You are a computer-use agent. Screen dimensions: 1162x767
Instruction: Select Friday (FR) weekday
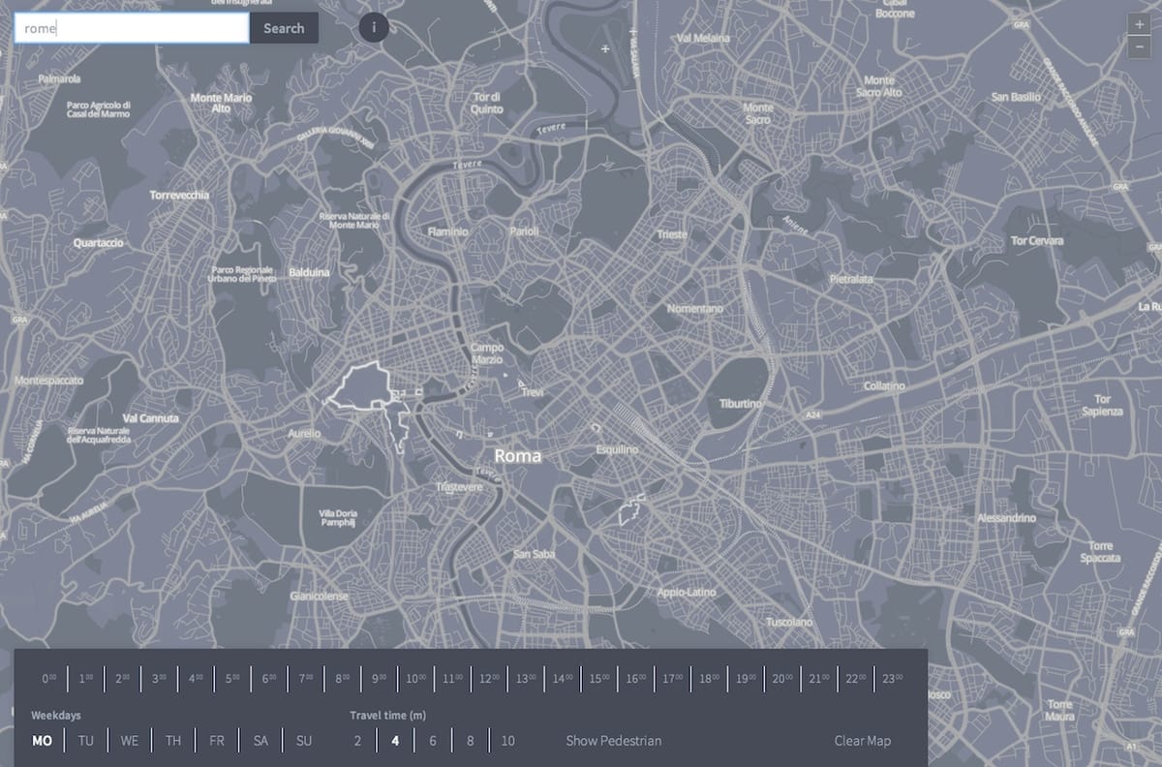(x=217, y=741)
